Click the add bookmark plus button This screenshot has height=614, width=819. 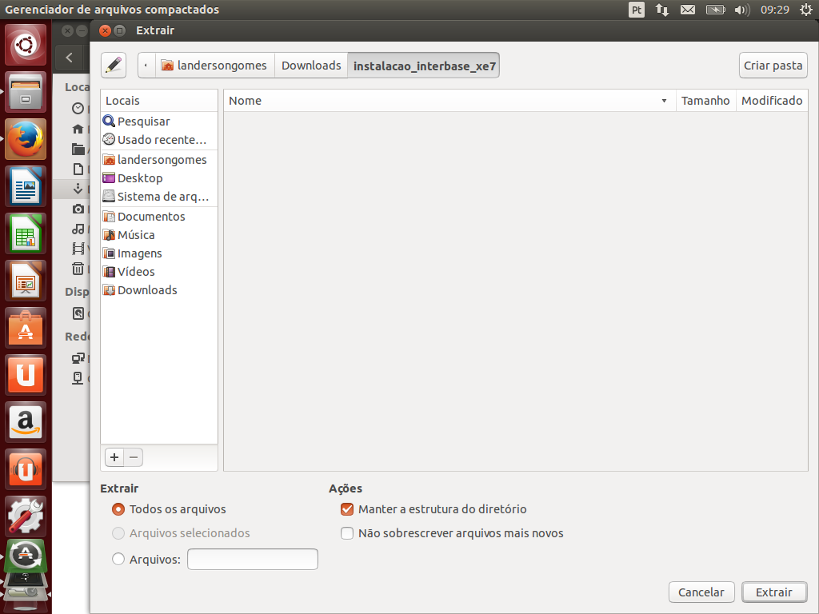pos(114,457)
